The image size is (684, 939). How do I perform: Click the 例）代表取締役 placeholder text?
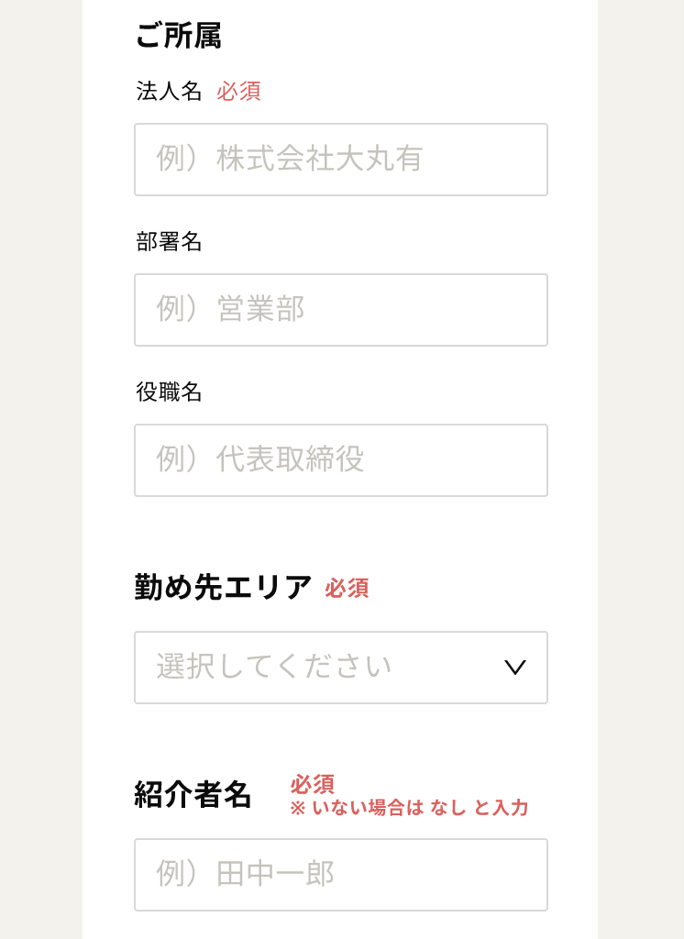[x=259, y=459]
